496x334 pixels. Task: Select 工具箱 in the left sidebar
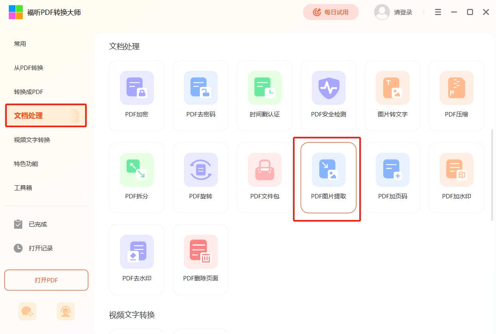click(23, 188)
